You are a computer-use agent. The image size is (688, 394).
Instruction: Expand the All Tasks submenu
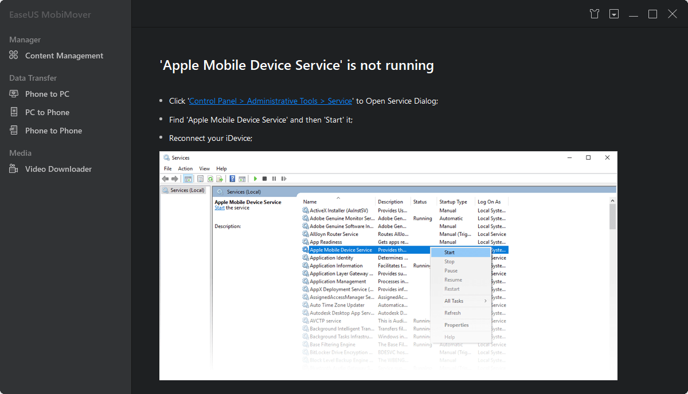451,300
